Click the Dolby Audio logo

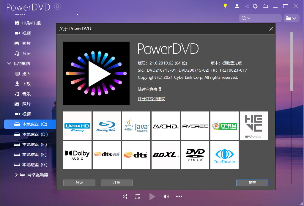[77, 155]
